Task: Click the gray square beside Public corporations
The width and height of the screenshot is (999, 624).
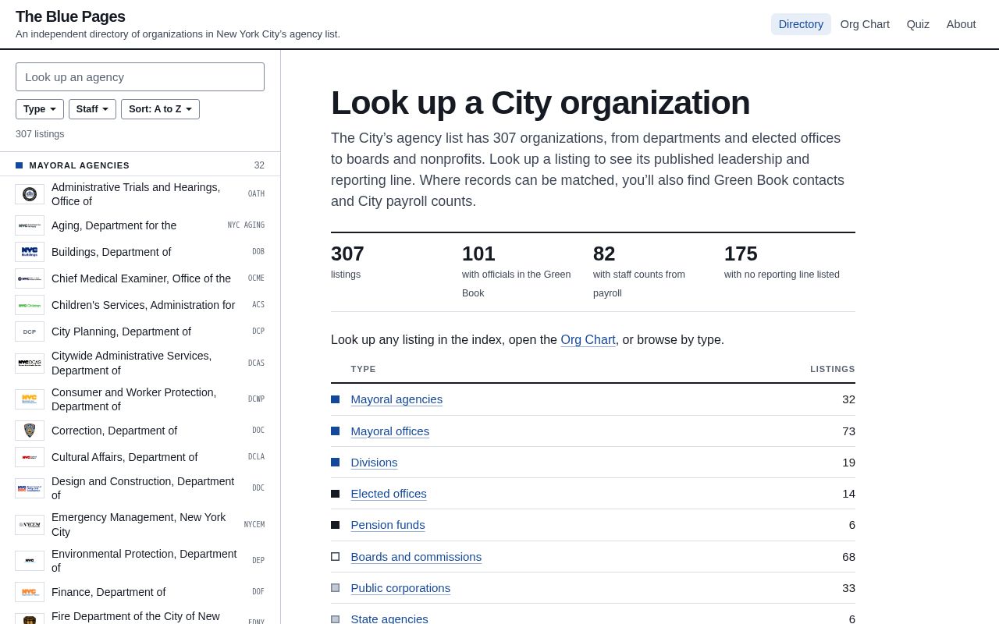Action: [x=335, y=588]
